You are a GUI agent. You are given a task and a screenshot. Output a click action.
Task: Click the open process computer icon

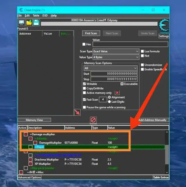(x=22, y=23)
